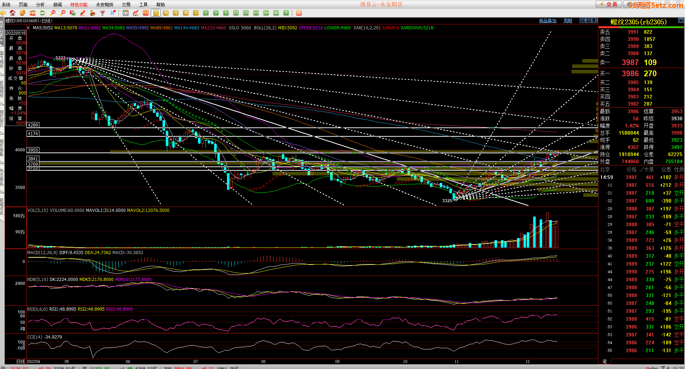This screenshot has width=685, height=369.
Task: Zoom in with the plus magnifier
Action: [x=53, y=13]
